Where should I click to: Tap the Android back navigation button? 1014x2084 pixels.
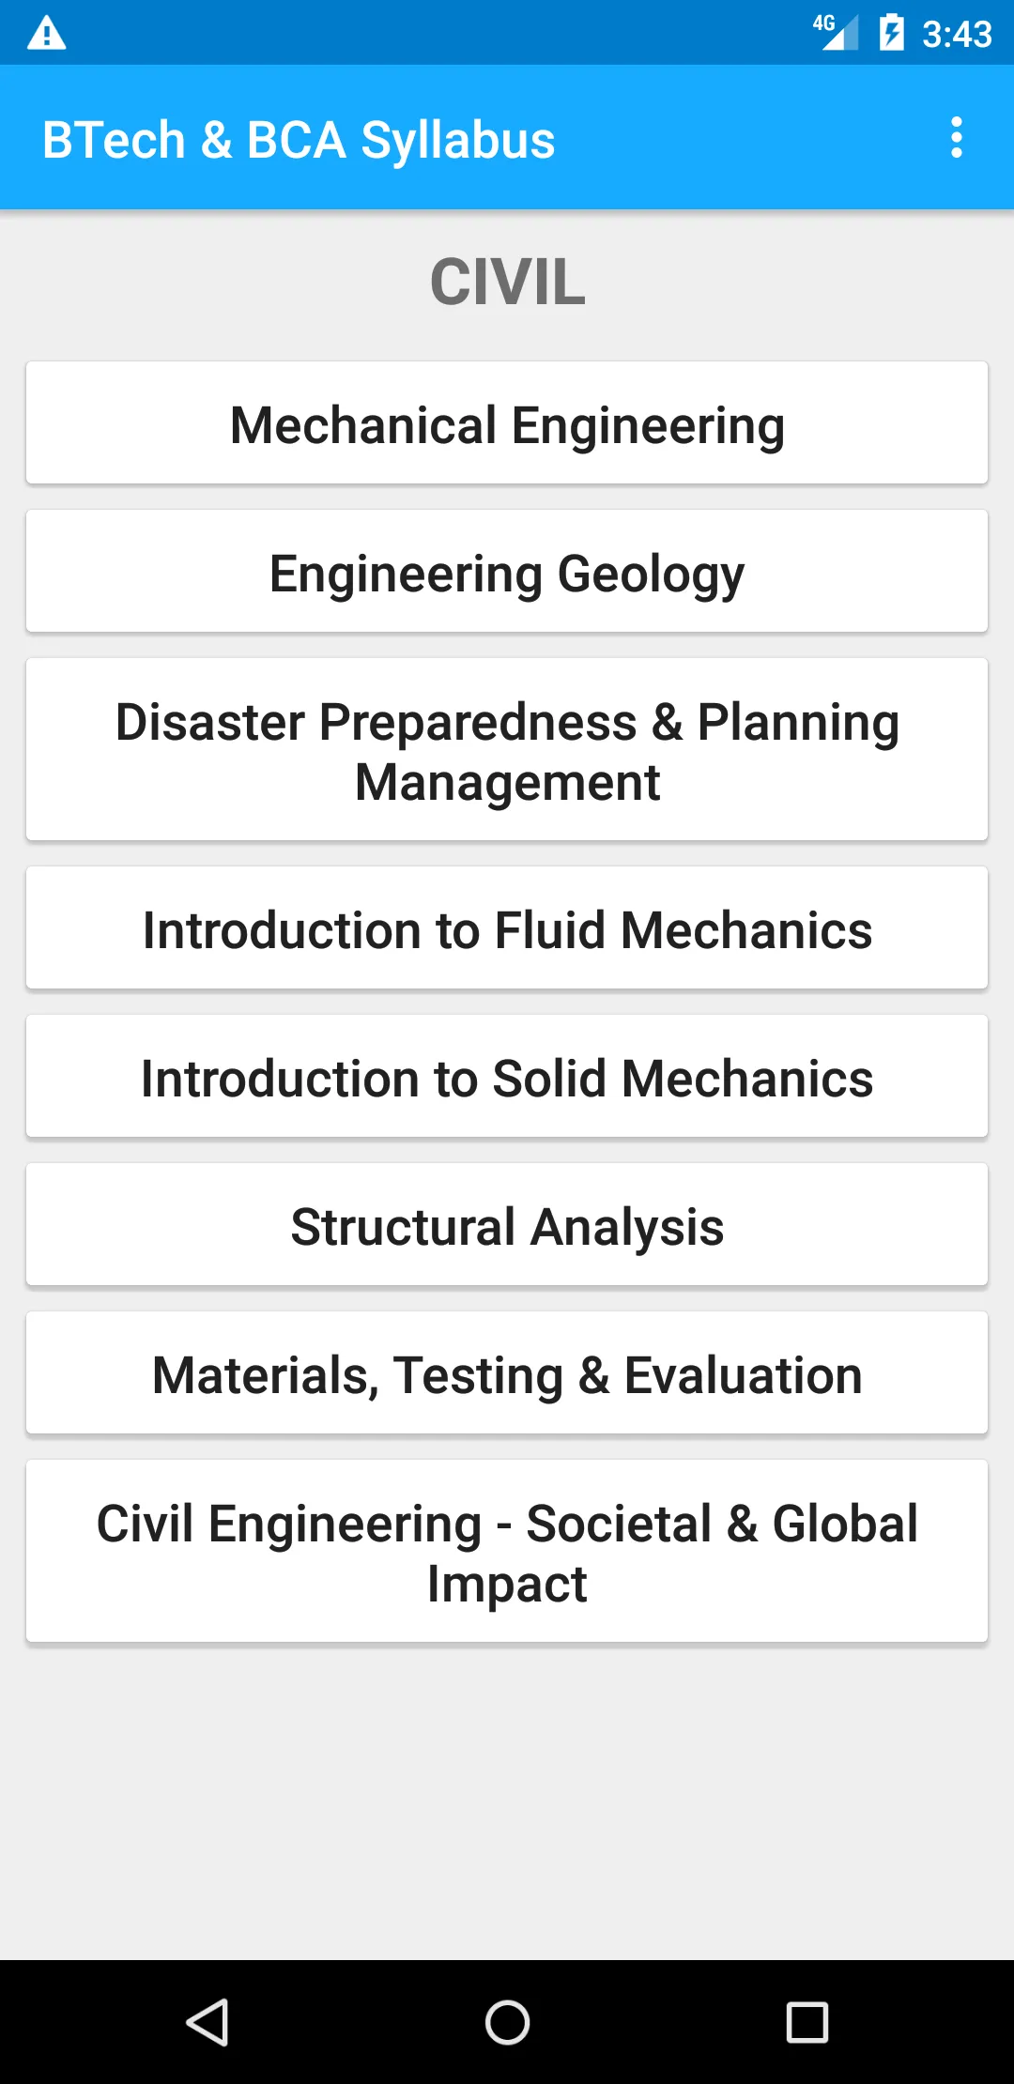pyautogui.click(x=207, y=2021)
